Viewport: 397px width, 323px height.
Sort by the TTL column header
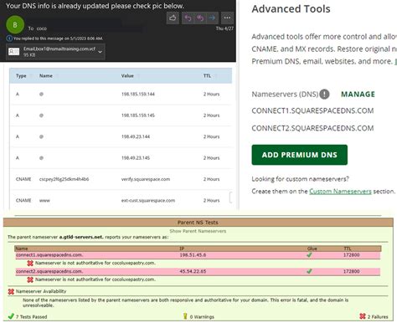pyautogui.click(x=207, y=76)
